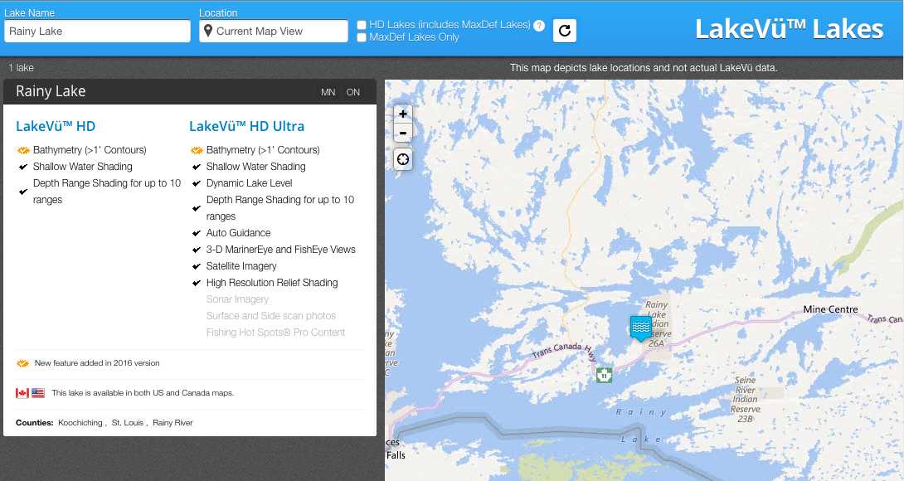Click the Canadian flag icon
Image resolution: width=904 pixels, height=481 pixels.
point(22,393)
